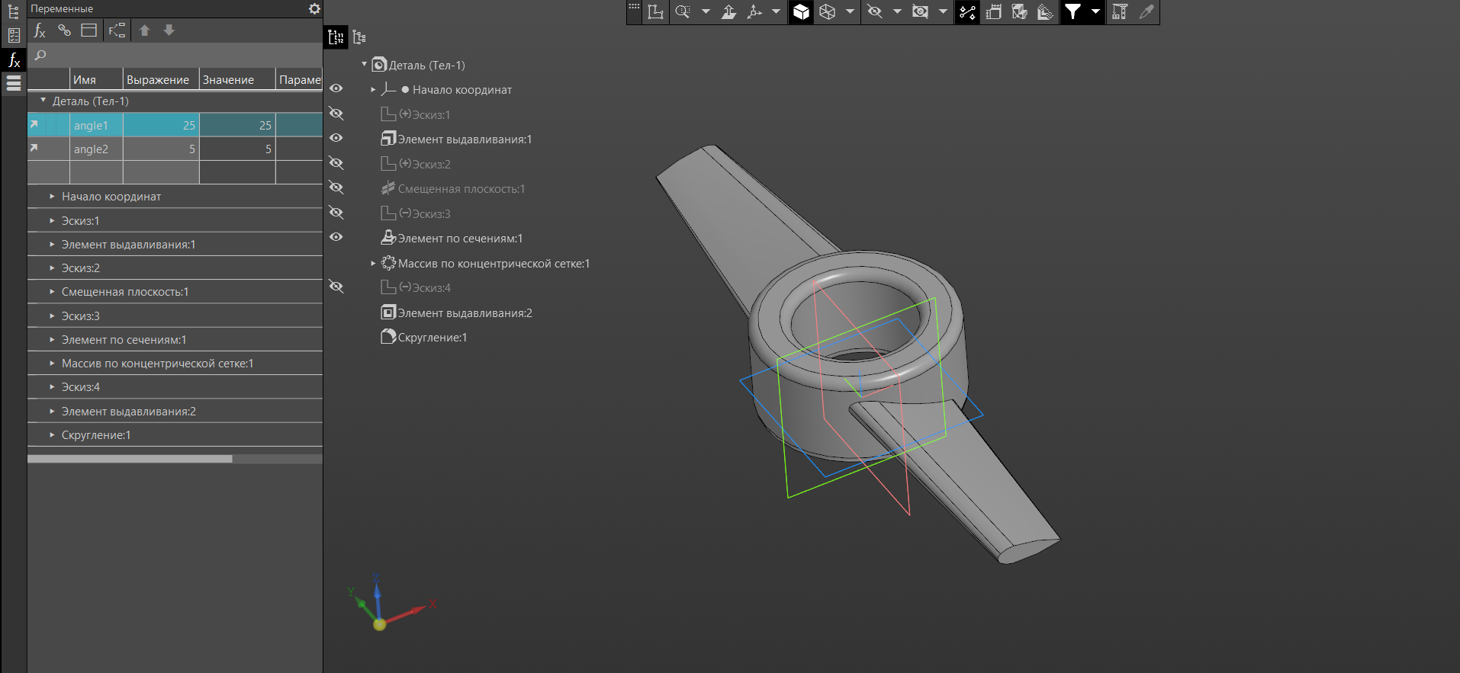Viewport: 1460px width, 673px height.
Task: Collapse Деталь (Тел-1) in Variables table
Action: click(43, 101)
